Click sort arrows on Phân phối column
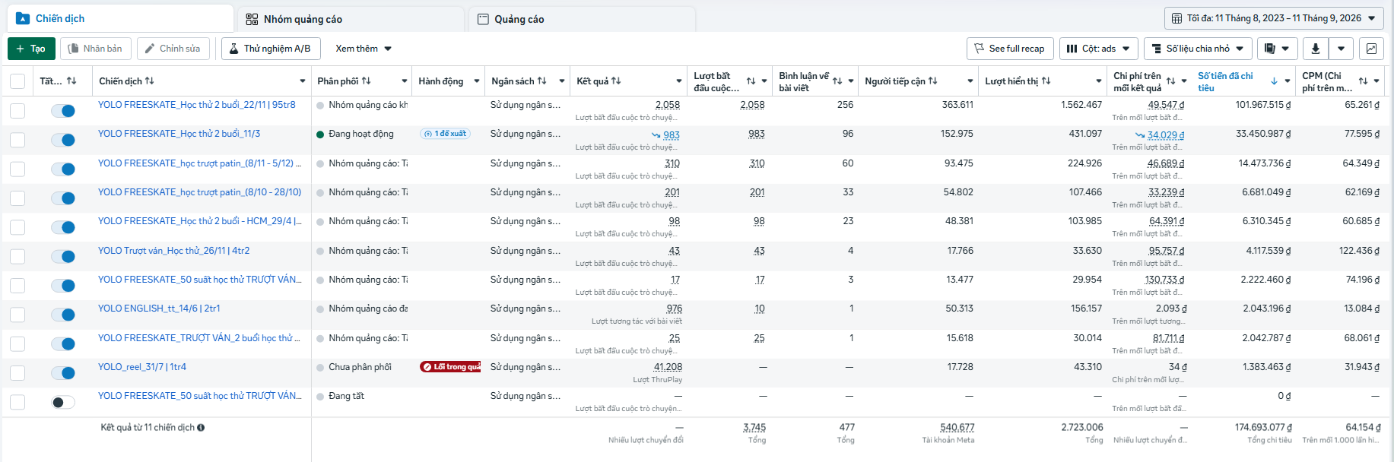 [366, 81]
